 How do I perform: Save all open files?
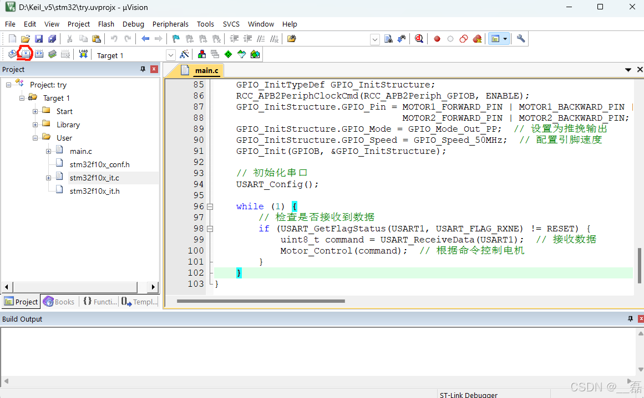coord(52,39)
